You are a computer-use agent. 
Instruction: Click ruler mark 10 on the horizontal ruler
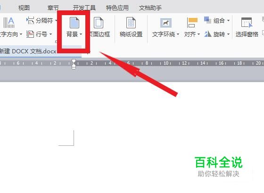click(x=166, y=63)
